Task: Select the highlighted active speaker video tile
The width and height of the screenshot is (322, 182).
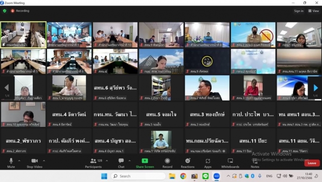Action: (x=23, y=35)
